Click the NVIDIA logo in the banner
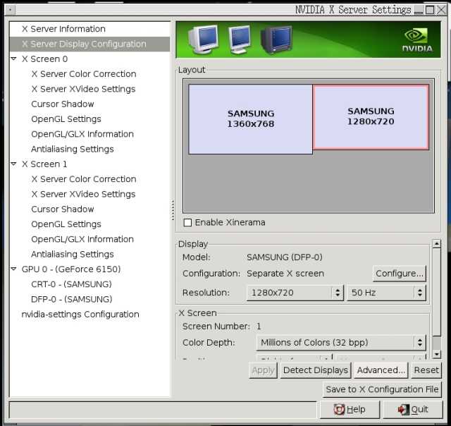The height and width of the screenshot is (426, 451). click(417, 39)
